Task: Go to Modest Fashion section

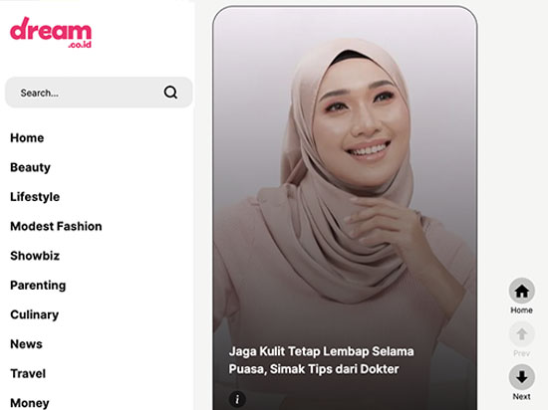Action: click(56, 227)
